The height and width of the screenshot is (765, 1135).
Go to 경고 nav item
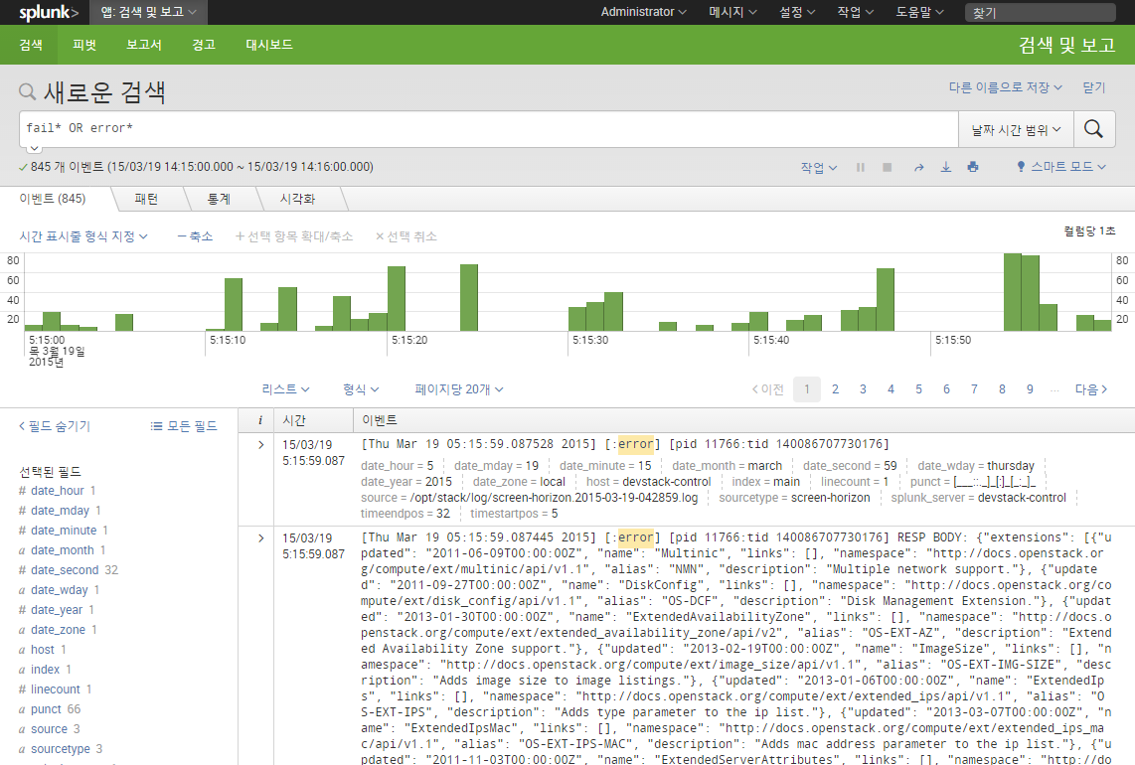tap(204, 45)
